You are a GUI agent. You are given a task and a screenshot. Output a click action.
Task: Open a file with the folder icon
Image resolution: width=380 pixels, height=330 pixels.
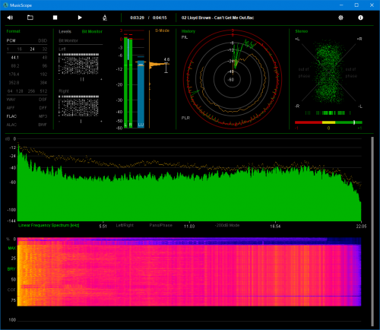pos(30,17)
